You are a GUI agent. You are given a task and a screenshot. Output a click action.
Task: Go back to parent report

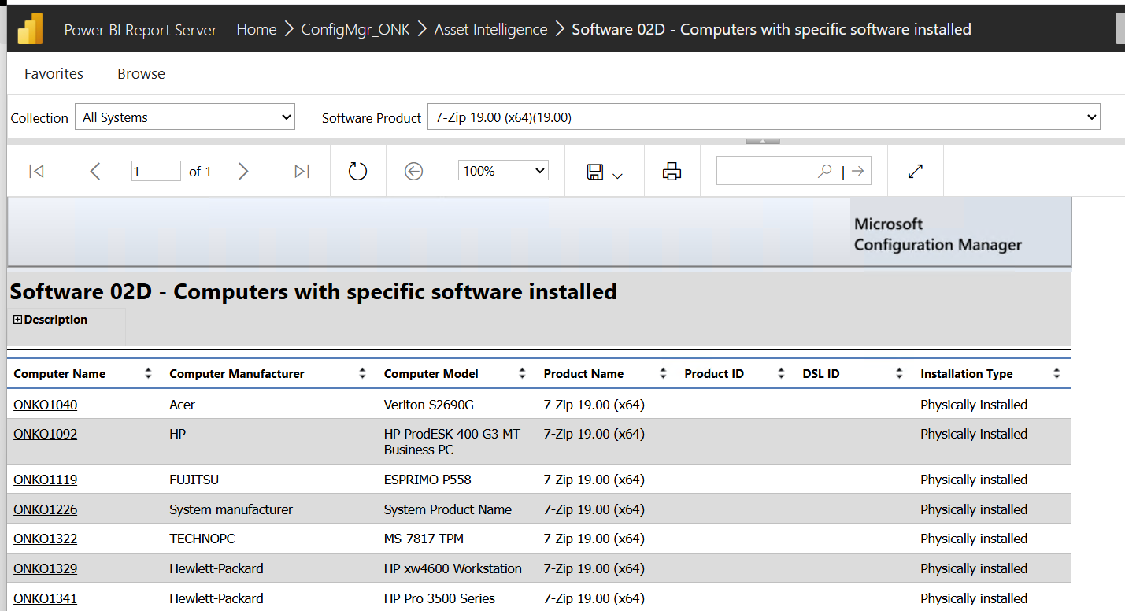point(413,171)
